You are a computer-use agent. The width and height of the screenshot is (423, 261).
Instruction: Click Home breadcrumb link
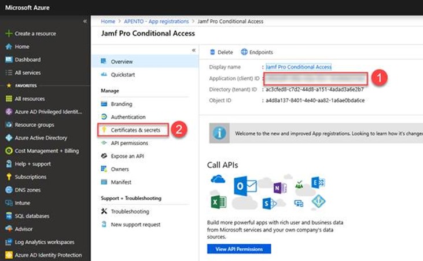pyautogui.click(x=108, y=21)
